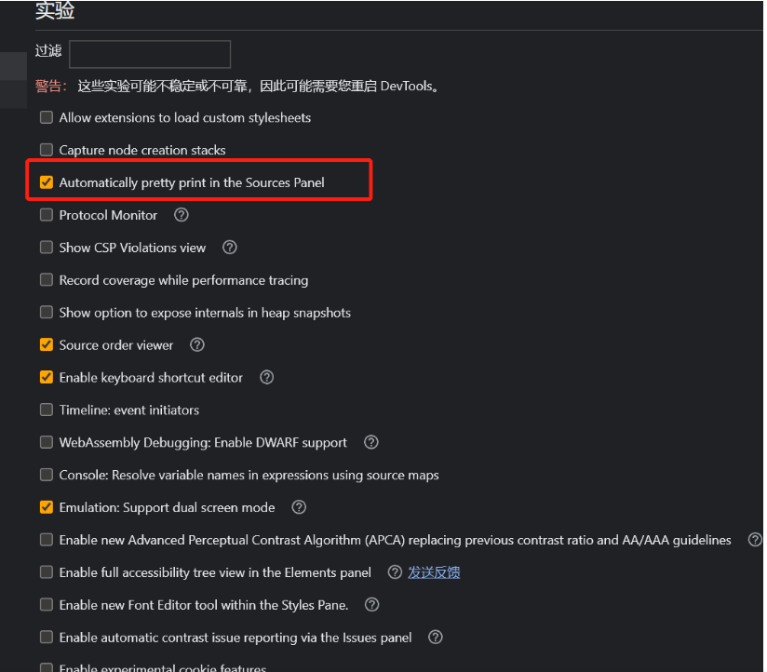The height and width of the screenshot is (672, 767).
Task: Click help icon for APCA contrast algorithm
Action: click(755, 540)
